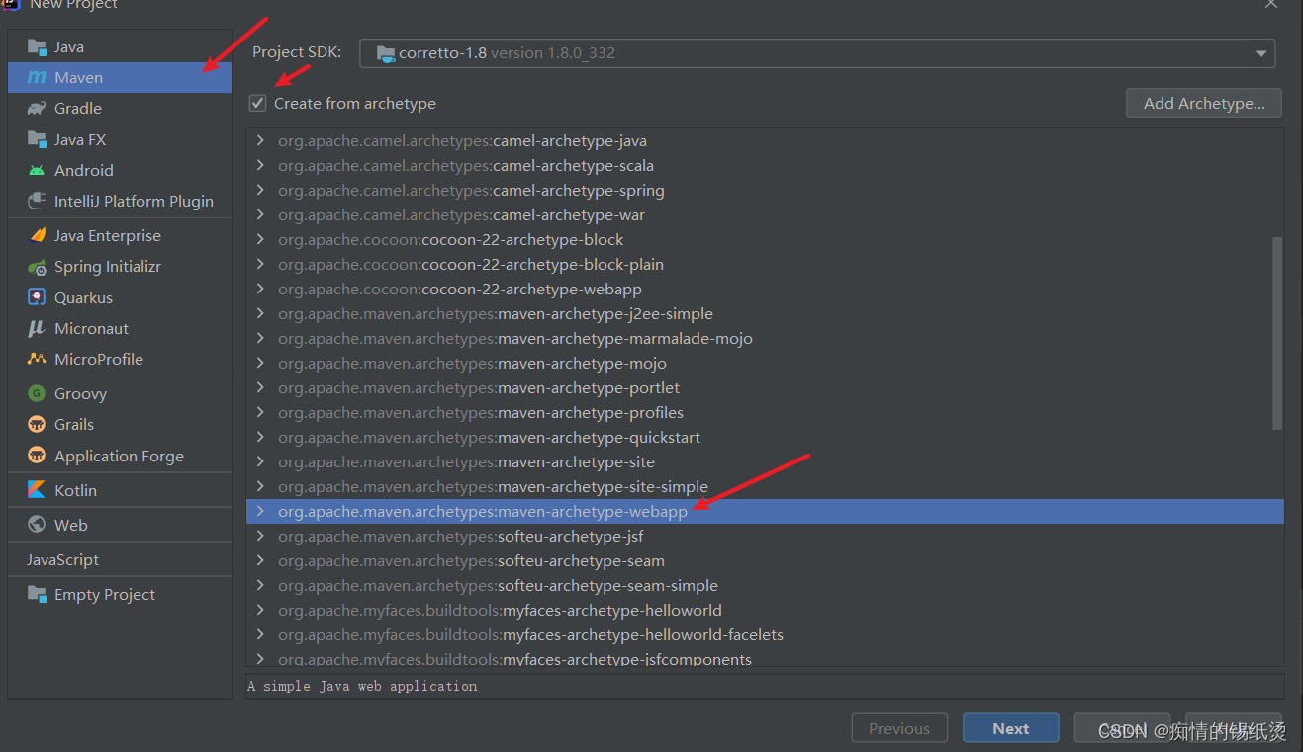Screen dimensions: 1303x752
Task: Expand maven-archetype-quickstart node
Action: pyautogui.click(x=260, y=437)
